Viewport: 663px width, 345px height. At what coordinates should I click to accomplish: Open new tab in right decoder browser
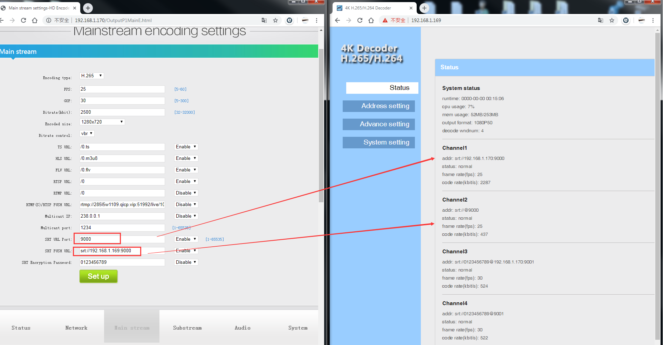coord(424,8)
